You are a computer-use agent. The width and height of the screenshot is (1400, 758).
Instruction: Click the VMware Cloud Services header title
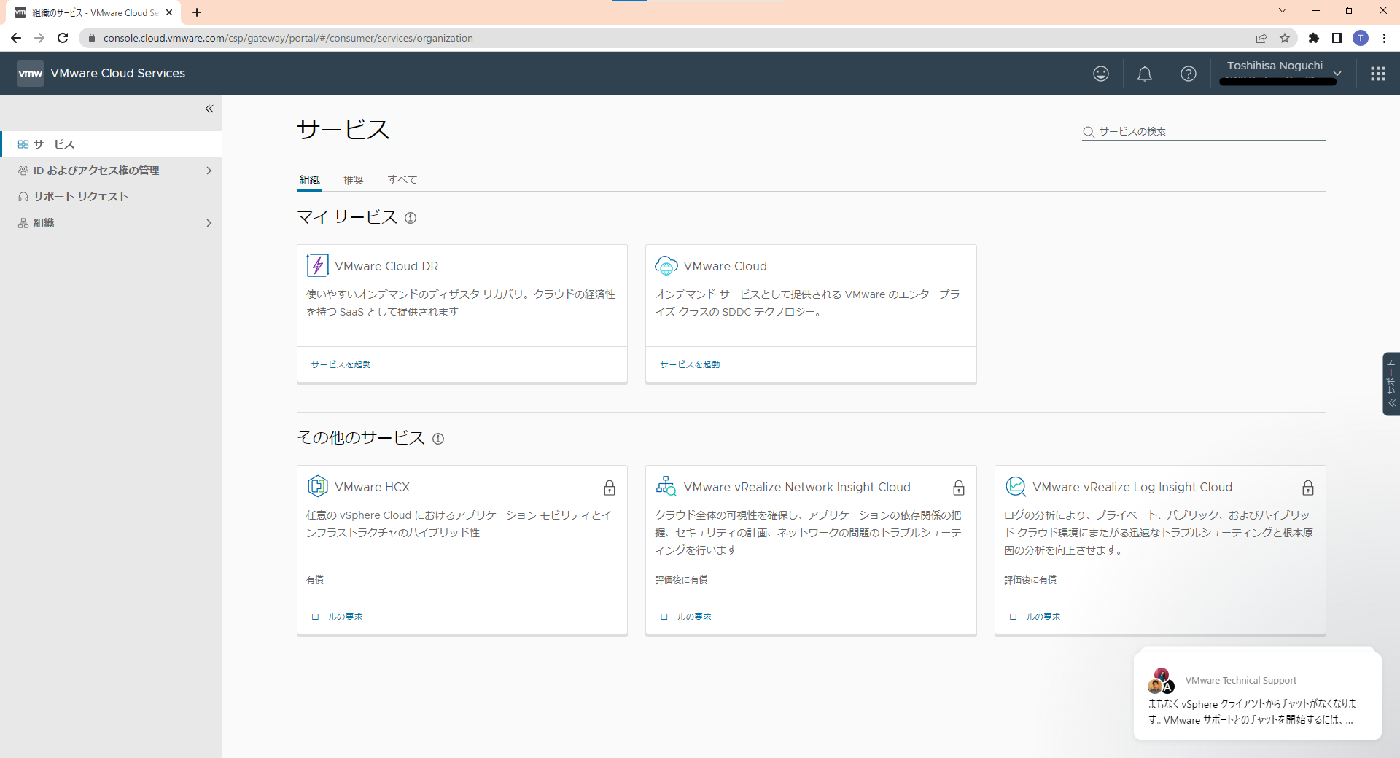coord(118,74)
